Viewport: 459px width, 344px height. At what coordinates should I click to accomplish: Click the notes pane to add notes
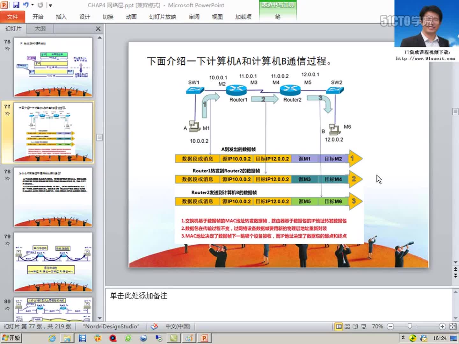click(279, 305)
